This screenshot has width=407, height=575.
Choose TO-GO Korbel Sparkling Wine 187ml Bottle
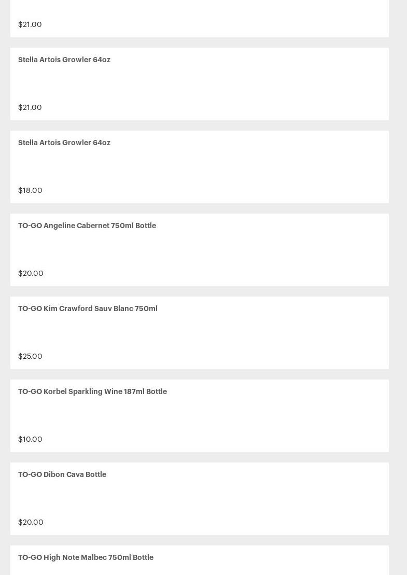[x=92, y=391]
